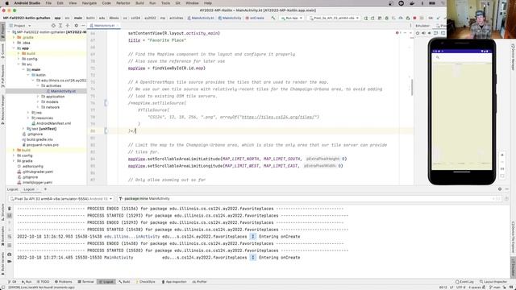Click the select opened file target icon
The height and width of the screenshot is (290, 516).
(x=53, y=25)
